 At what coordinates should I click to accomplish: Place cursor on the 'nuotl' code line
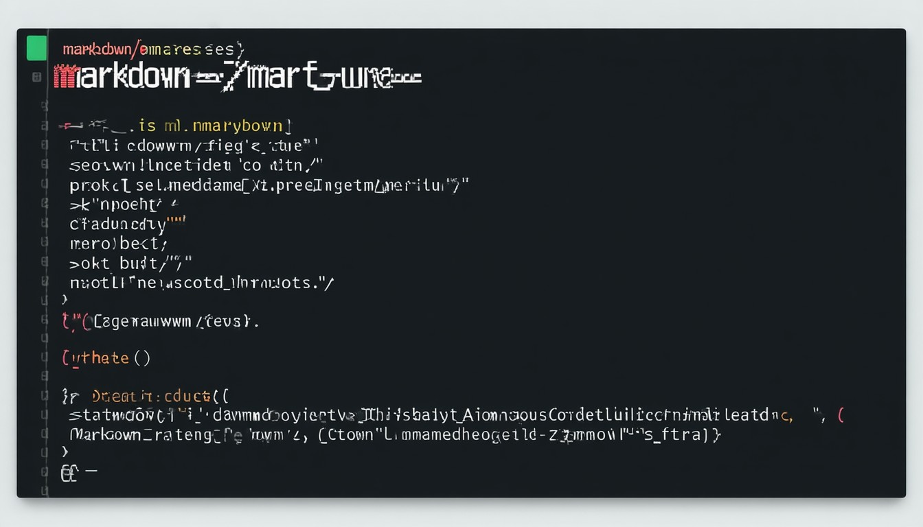coord(201,282)
